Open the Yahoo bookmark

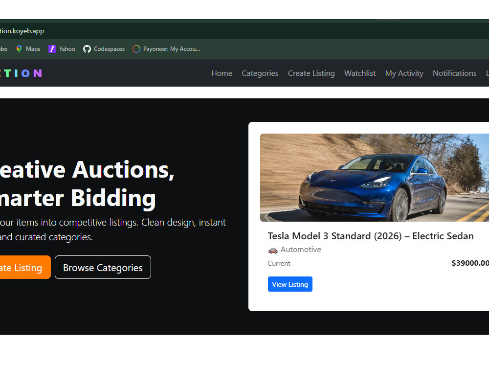pyautogui.click(x=62, y=49)
